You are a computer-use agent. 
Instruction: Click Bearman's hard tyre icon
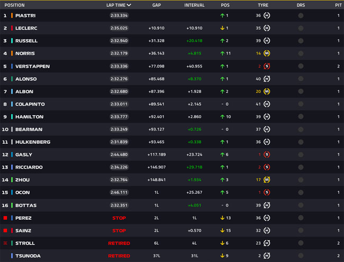tap(267, 129)
